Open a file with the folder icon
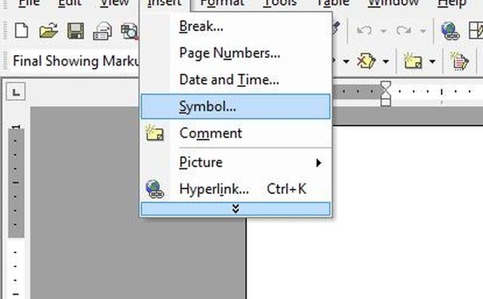This screenshot has height=299, width=483. pyautogui.click(x=48, y=30)
